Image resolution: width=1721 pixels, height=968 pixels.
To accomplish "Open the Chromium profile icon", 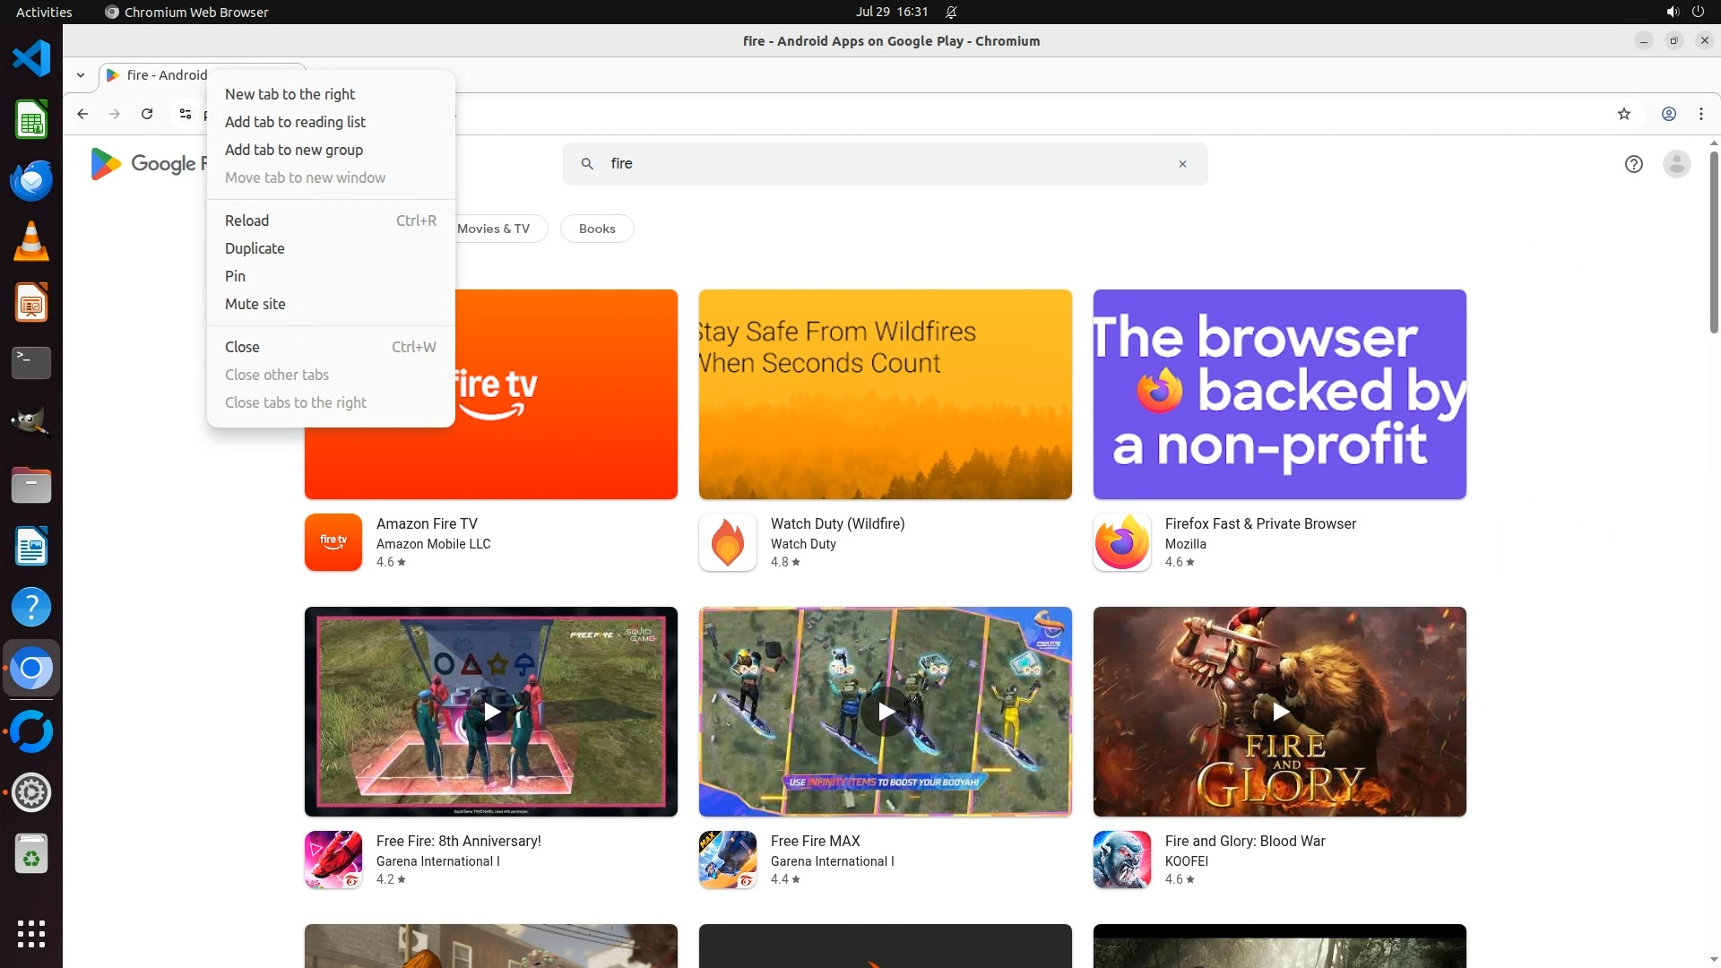I will click(1669, 114).
